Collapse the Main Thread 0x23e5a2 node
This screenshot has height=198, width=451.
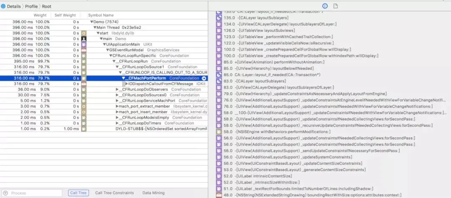(95, 27)
